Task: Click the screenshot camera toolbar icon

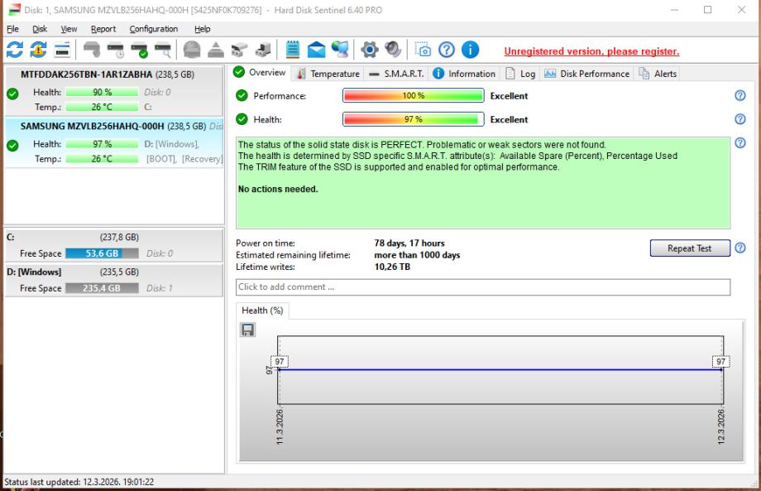Action: (x=423, y=50)
